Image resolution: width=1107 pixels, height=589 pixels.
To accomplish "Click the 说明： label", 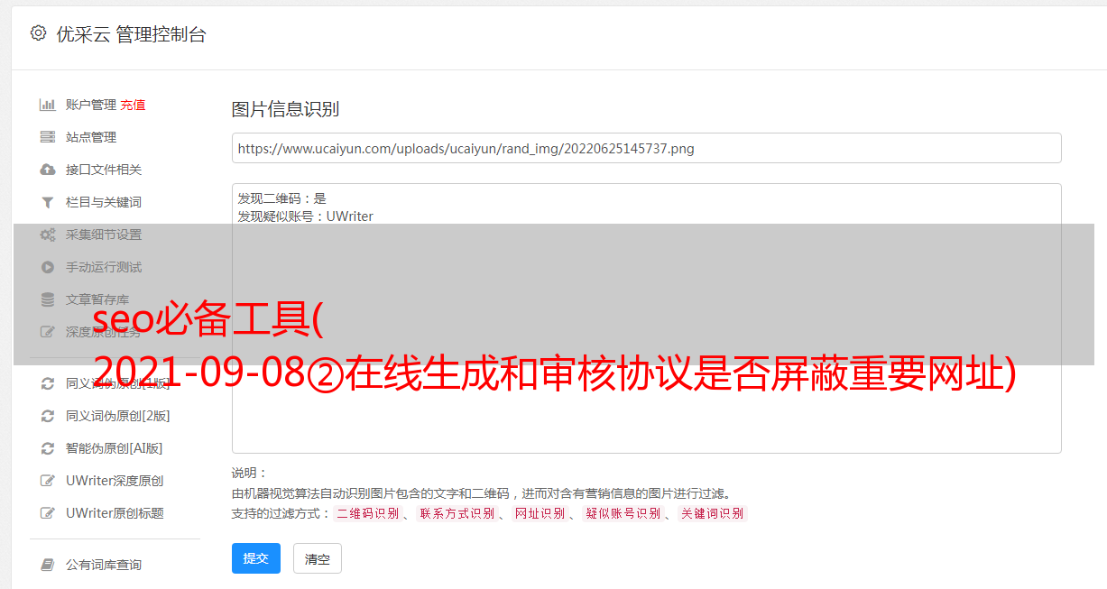I will point(250,473).
